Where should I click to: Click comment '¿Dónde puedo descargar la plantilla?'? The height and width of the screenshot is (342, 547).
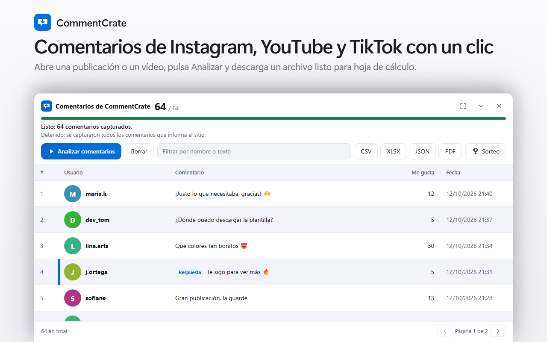[224, 220]
